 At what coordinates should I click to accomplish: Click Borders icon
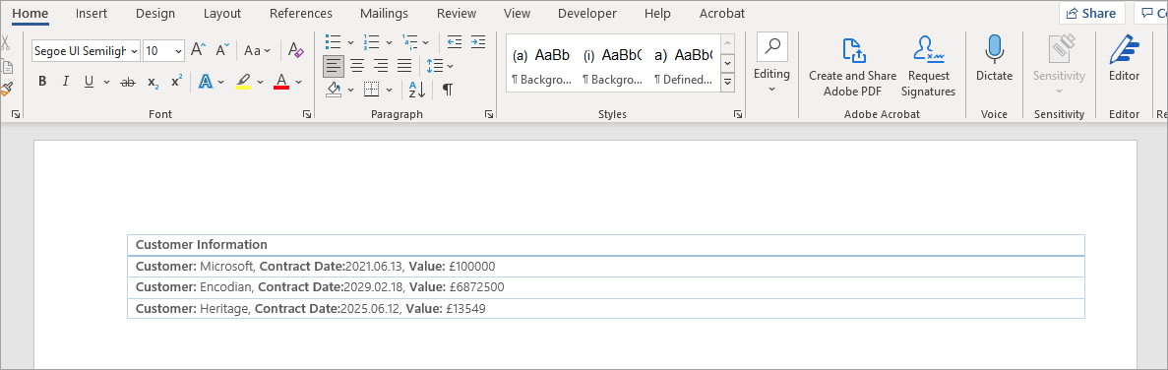pyautogui.click(x=371, y=90)
